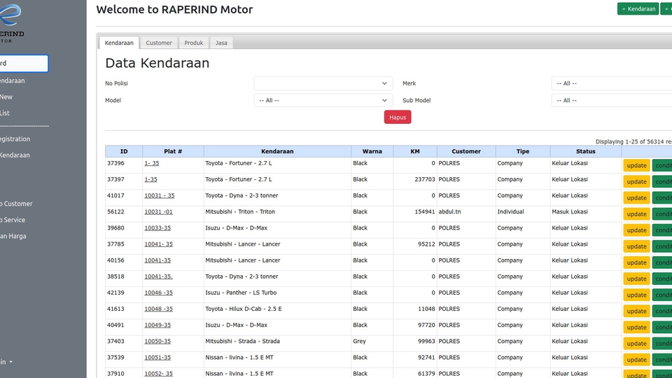Open the No Polisi dropdown
Image resolution: width=672 pixels, height=378 pixels.
point(323,83)
